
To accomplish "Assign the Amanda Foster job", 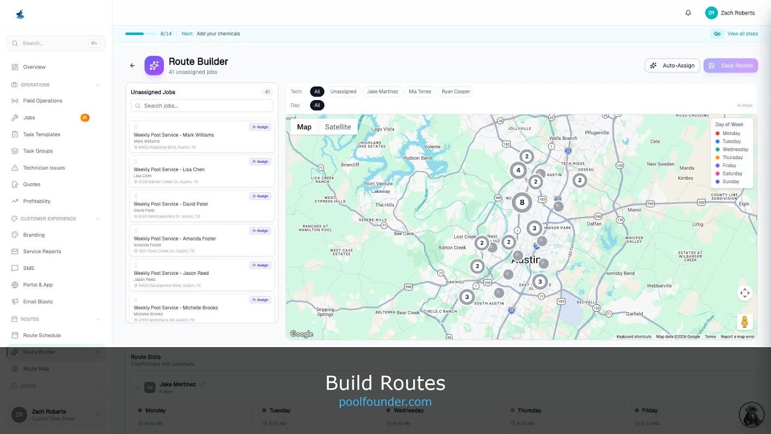I will tap(260, 231).
